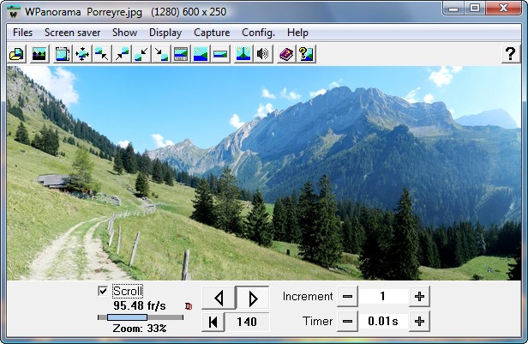Screen dimensions: 528x344
Task: Open the purple help book icon
Action: [x=286, y=54]
